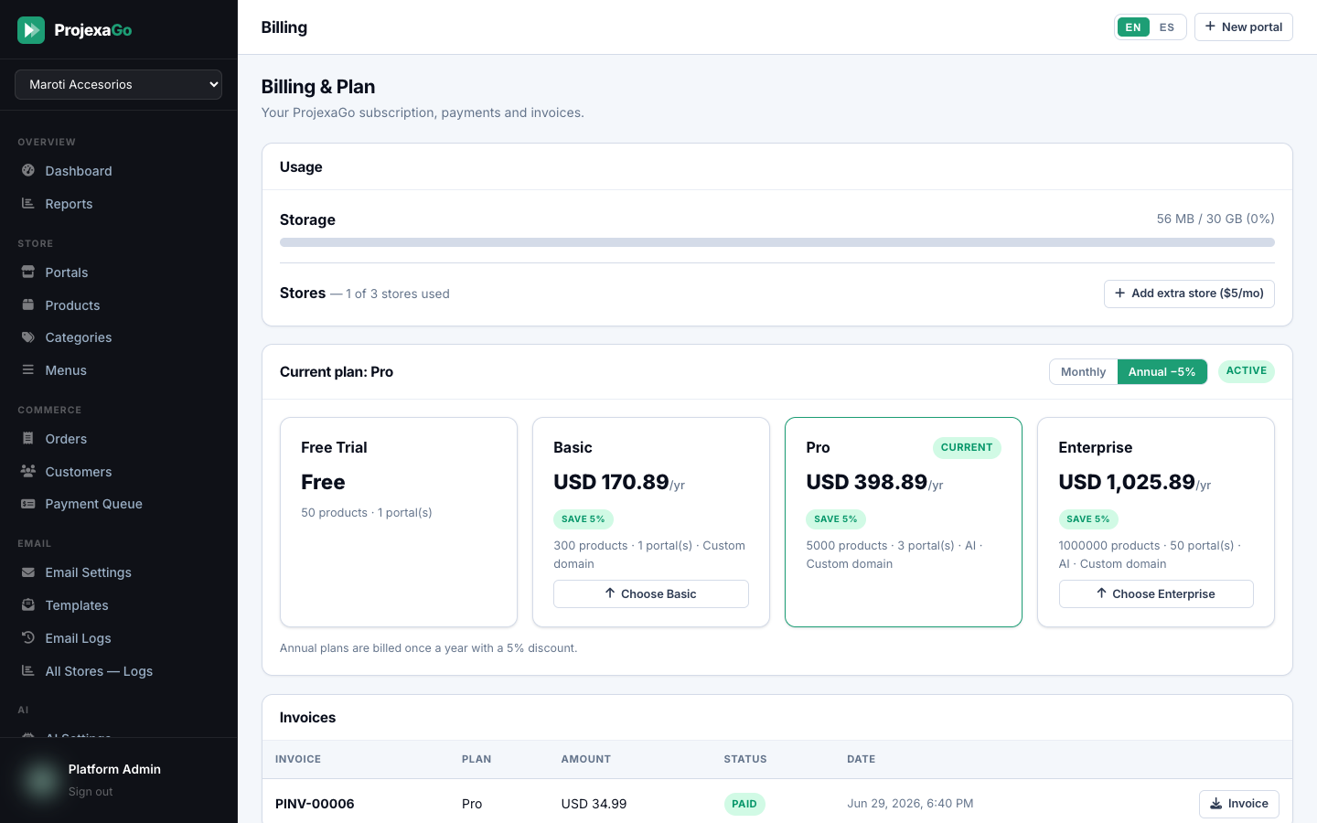The image size is (1317, 823).
Task: Select the Pro plan card
Action: point(904,522)
